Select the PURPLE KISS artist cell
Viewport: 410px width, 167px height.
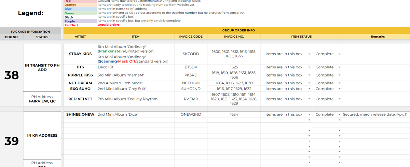point(80,75)
